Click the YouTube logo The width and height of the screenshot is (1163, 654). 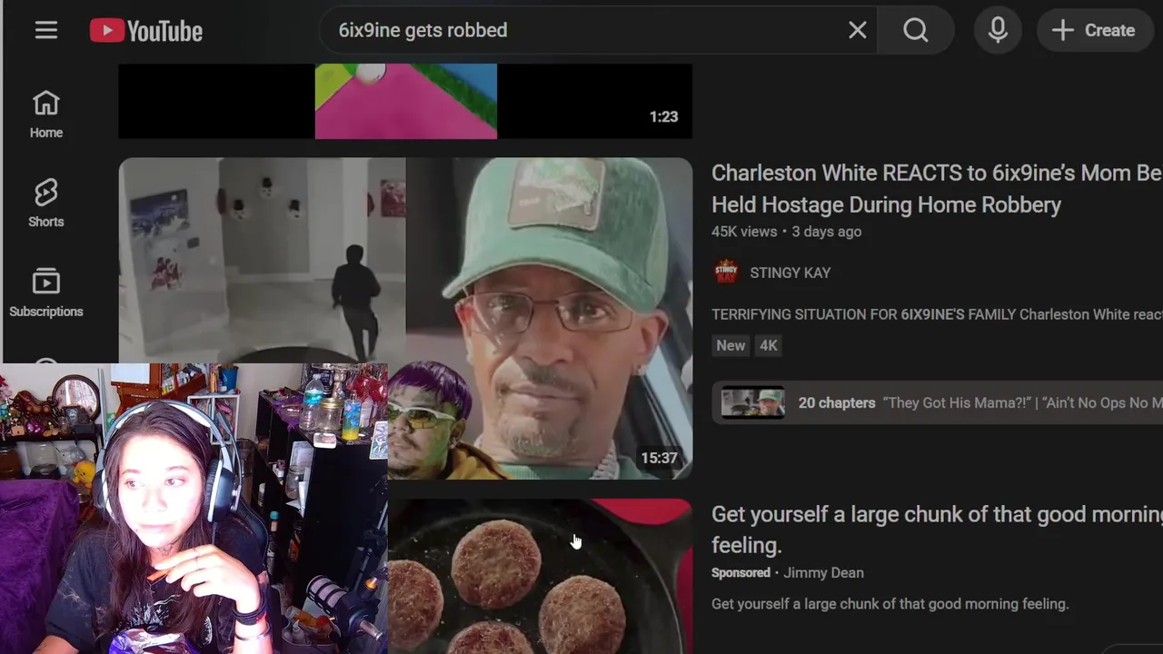[146, 31]
